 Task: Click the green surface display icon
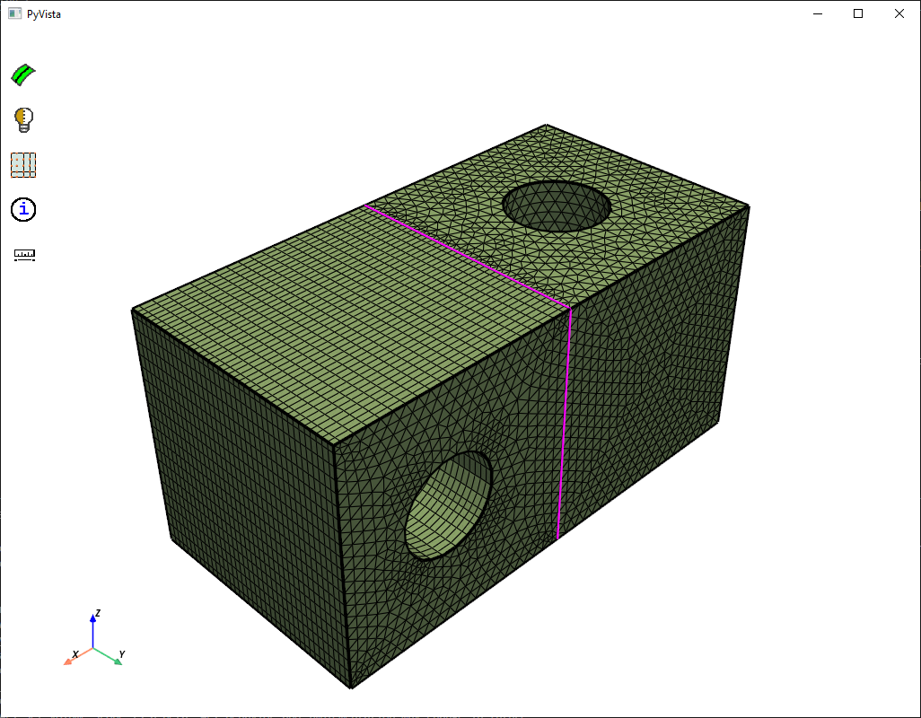(x=23, y=74)
